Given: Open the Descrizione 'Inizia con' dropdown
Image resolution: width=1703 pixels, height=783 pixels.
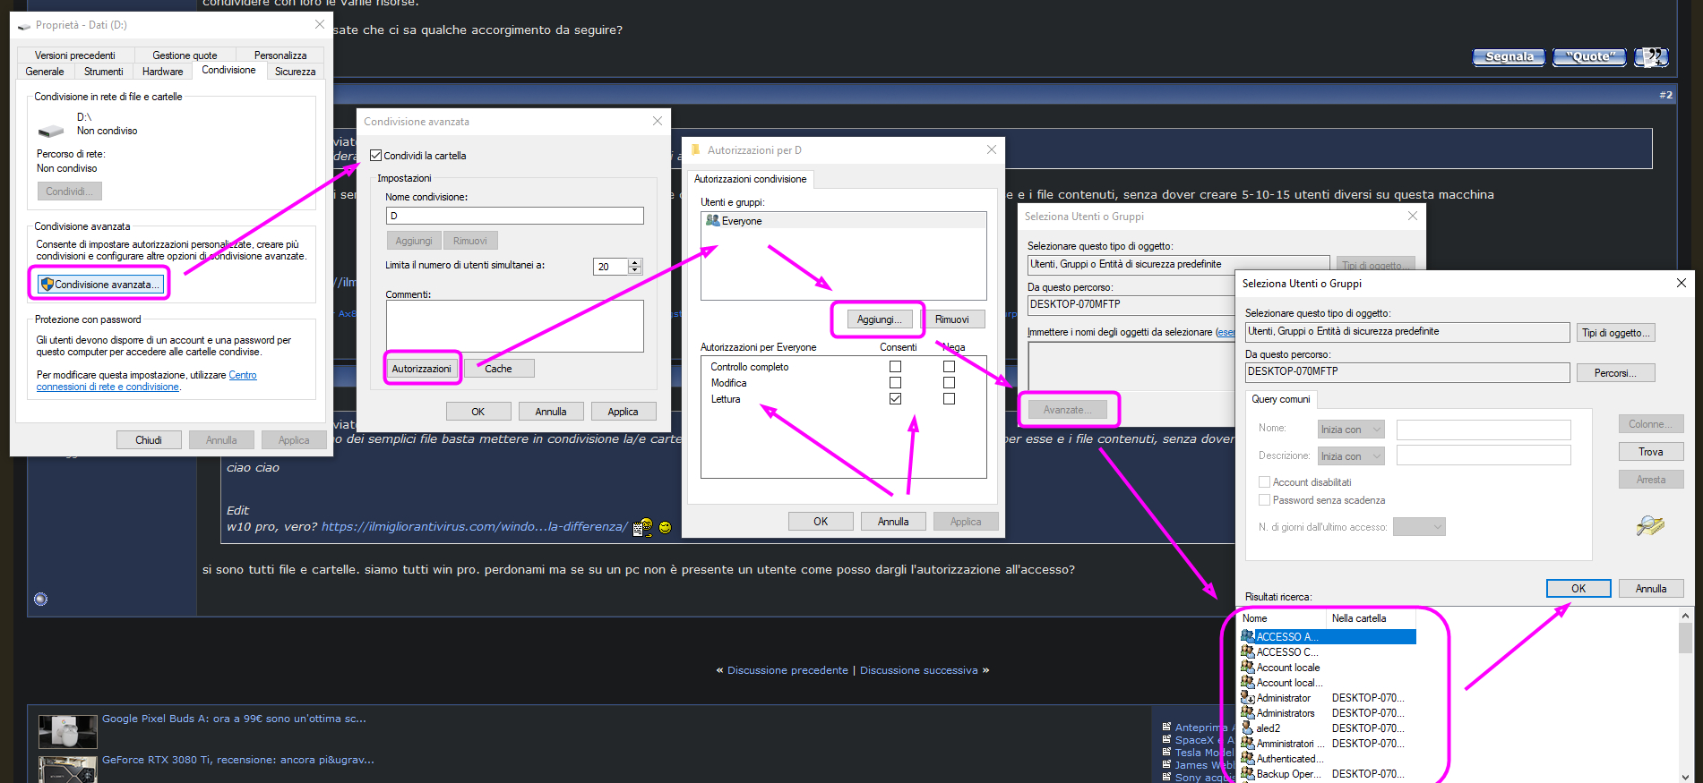Looking at the screenshot, I should [x=1351, y=456].
